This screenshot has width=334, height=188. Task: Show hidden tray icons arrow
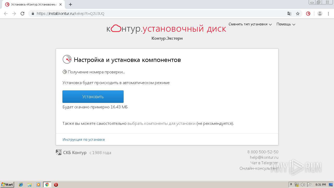pos(291,185)
